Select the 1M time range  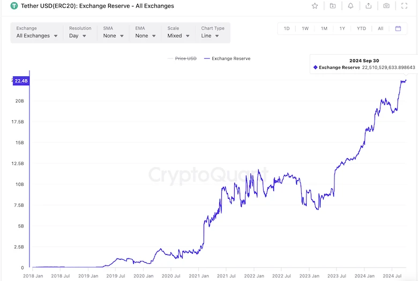tap(324, 28)
